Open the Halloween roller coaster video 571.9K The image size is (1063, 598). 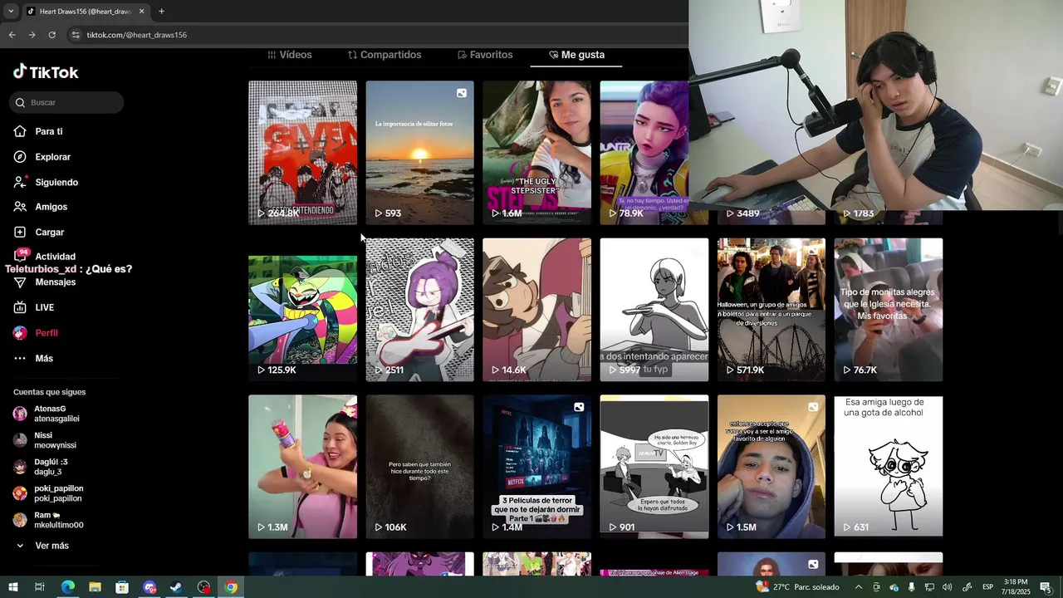coord(772,310)
